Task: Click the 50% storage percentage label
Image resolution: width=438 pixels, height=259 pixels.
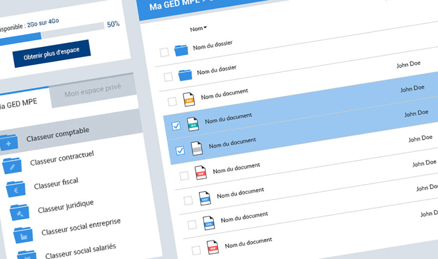Action: tap(113, 24)
